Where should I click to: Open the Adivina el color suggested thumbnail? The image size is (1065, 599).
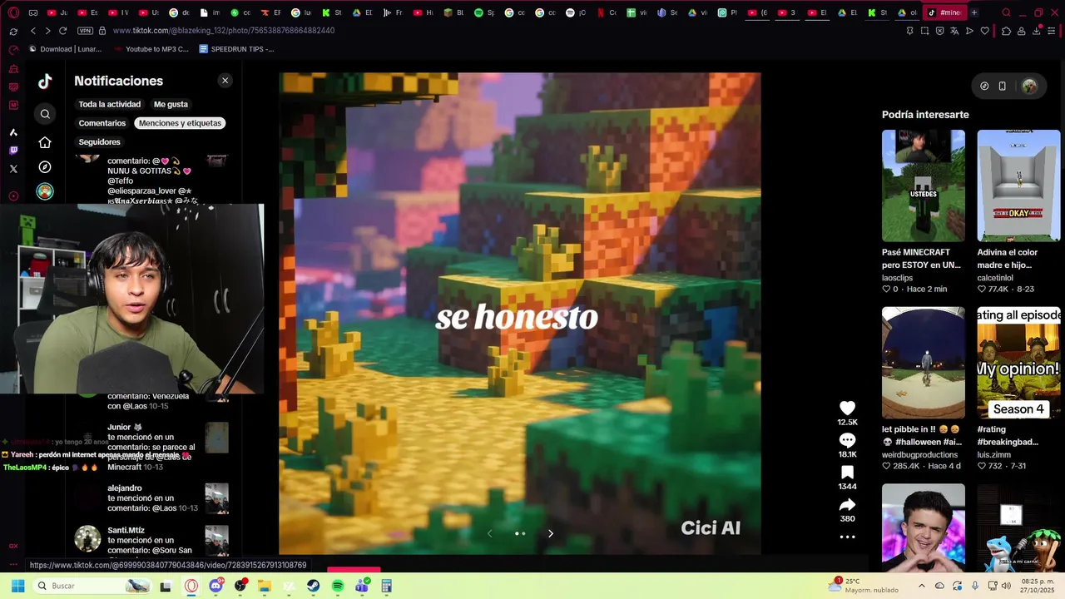1018,186
